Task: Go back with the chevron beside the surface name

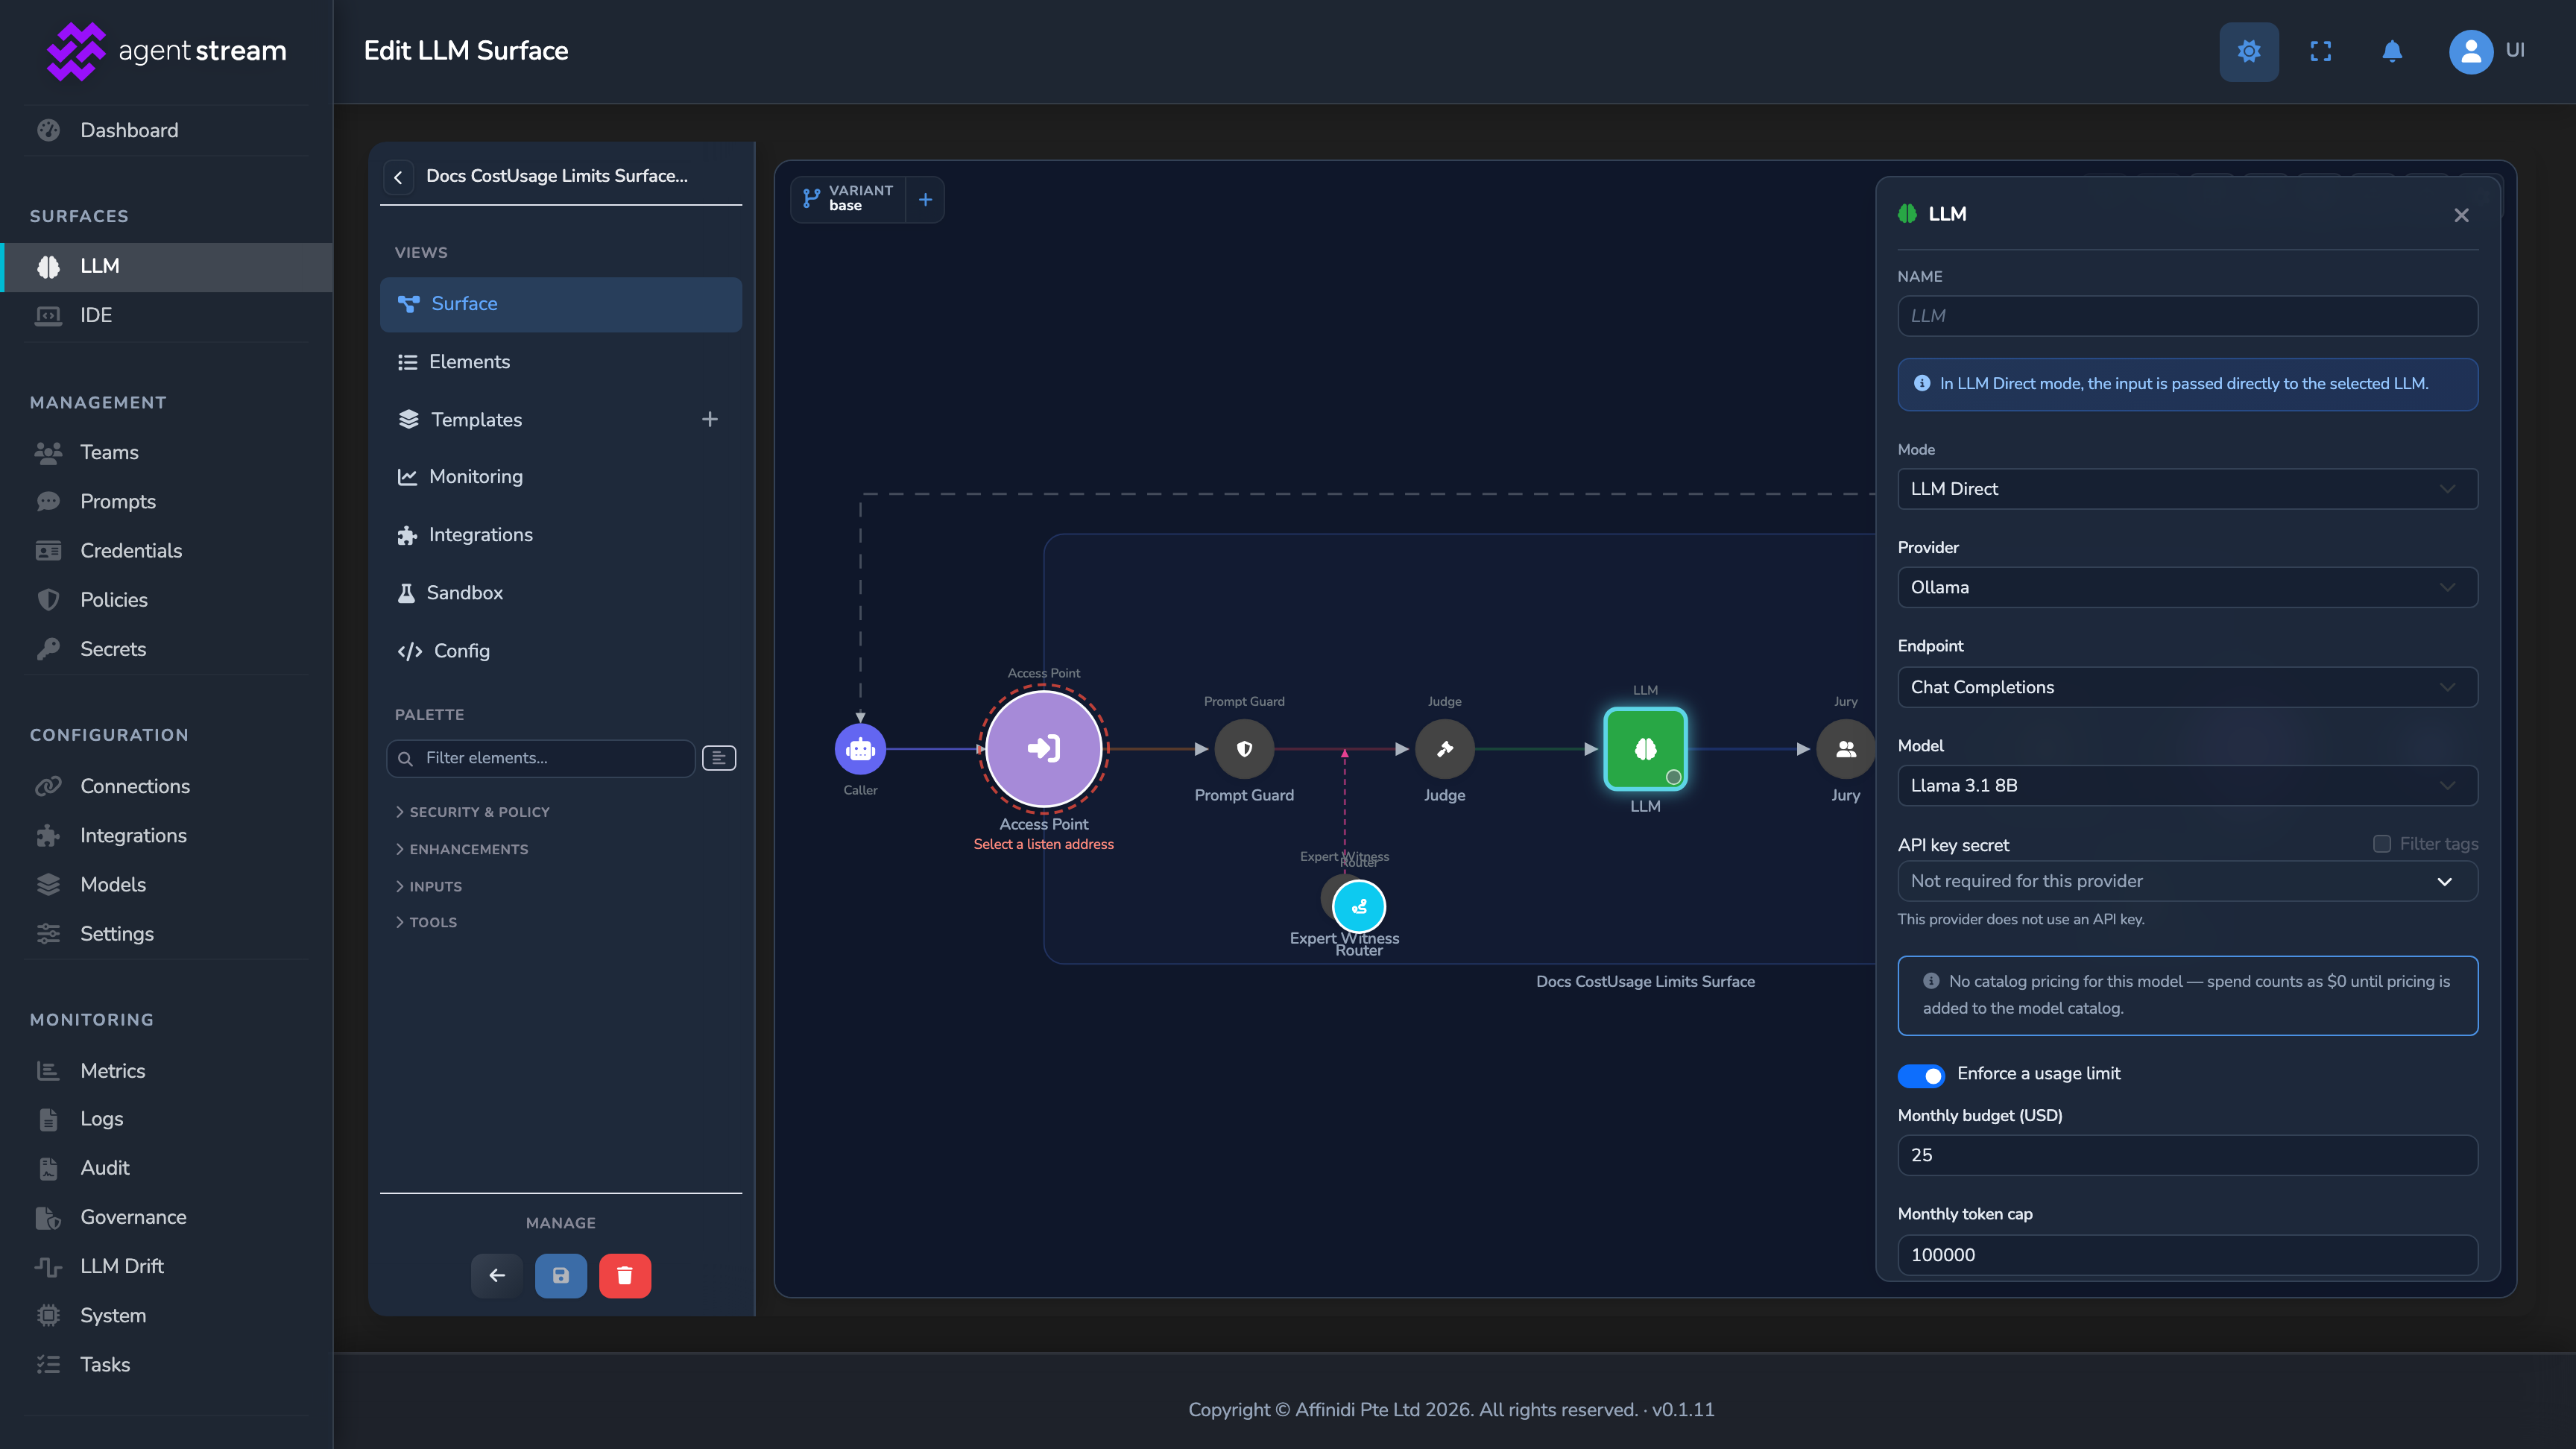Action: [x=398, y=177]
